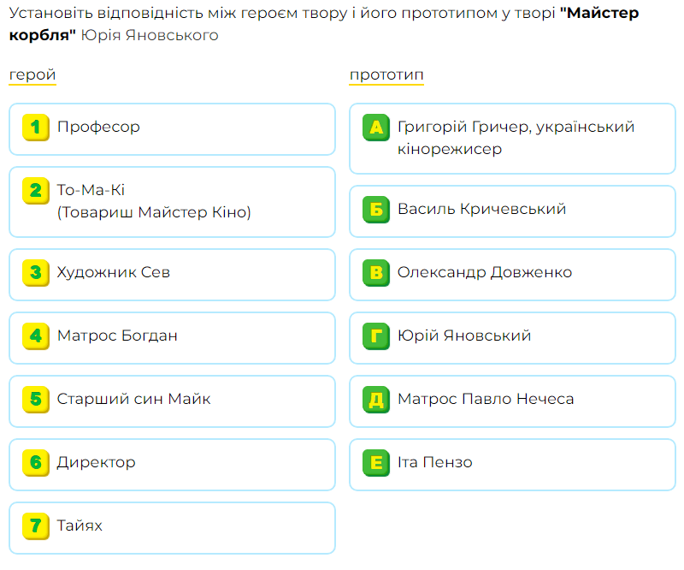Click the yellow number 2 badge

[36, 191]
